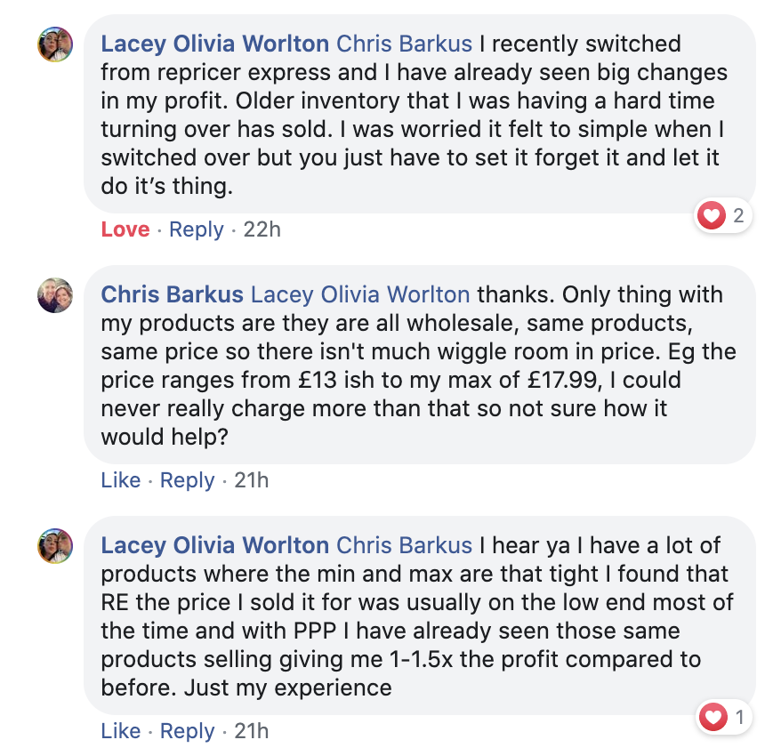Open the Lacey Olivia Worlton mention in Chris's comment

(x=358, y=294)
